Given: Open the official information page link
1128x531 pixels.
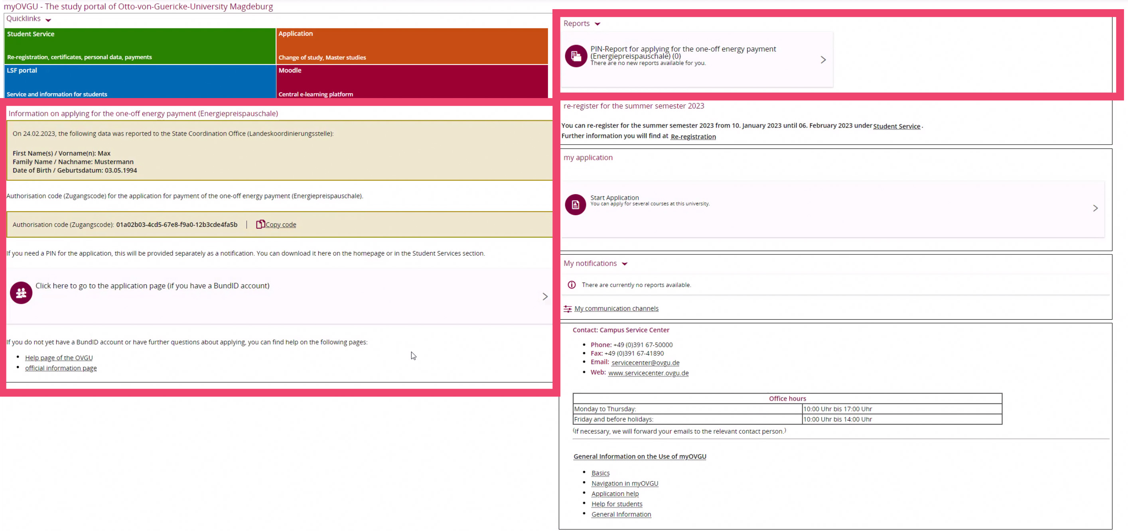Looking at the screenshot, I should click(x=61, y=368).
